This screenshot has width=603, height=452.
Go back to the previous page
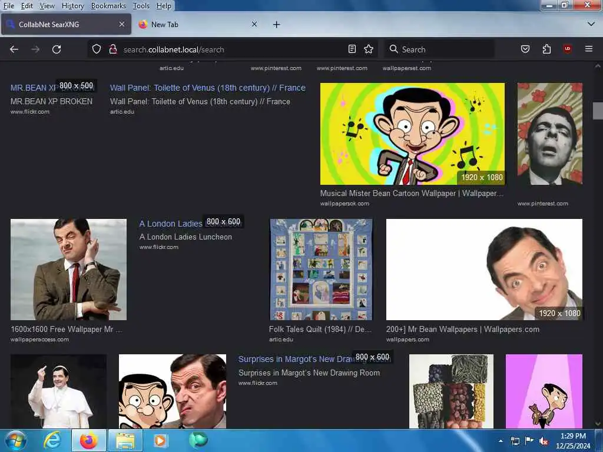coord(14,49)
